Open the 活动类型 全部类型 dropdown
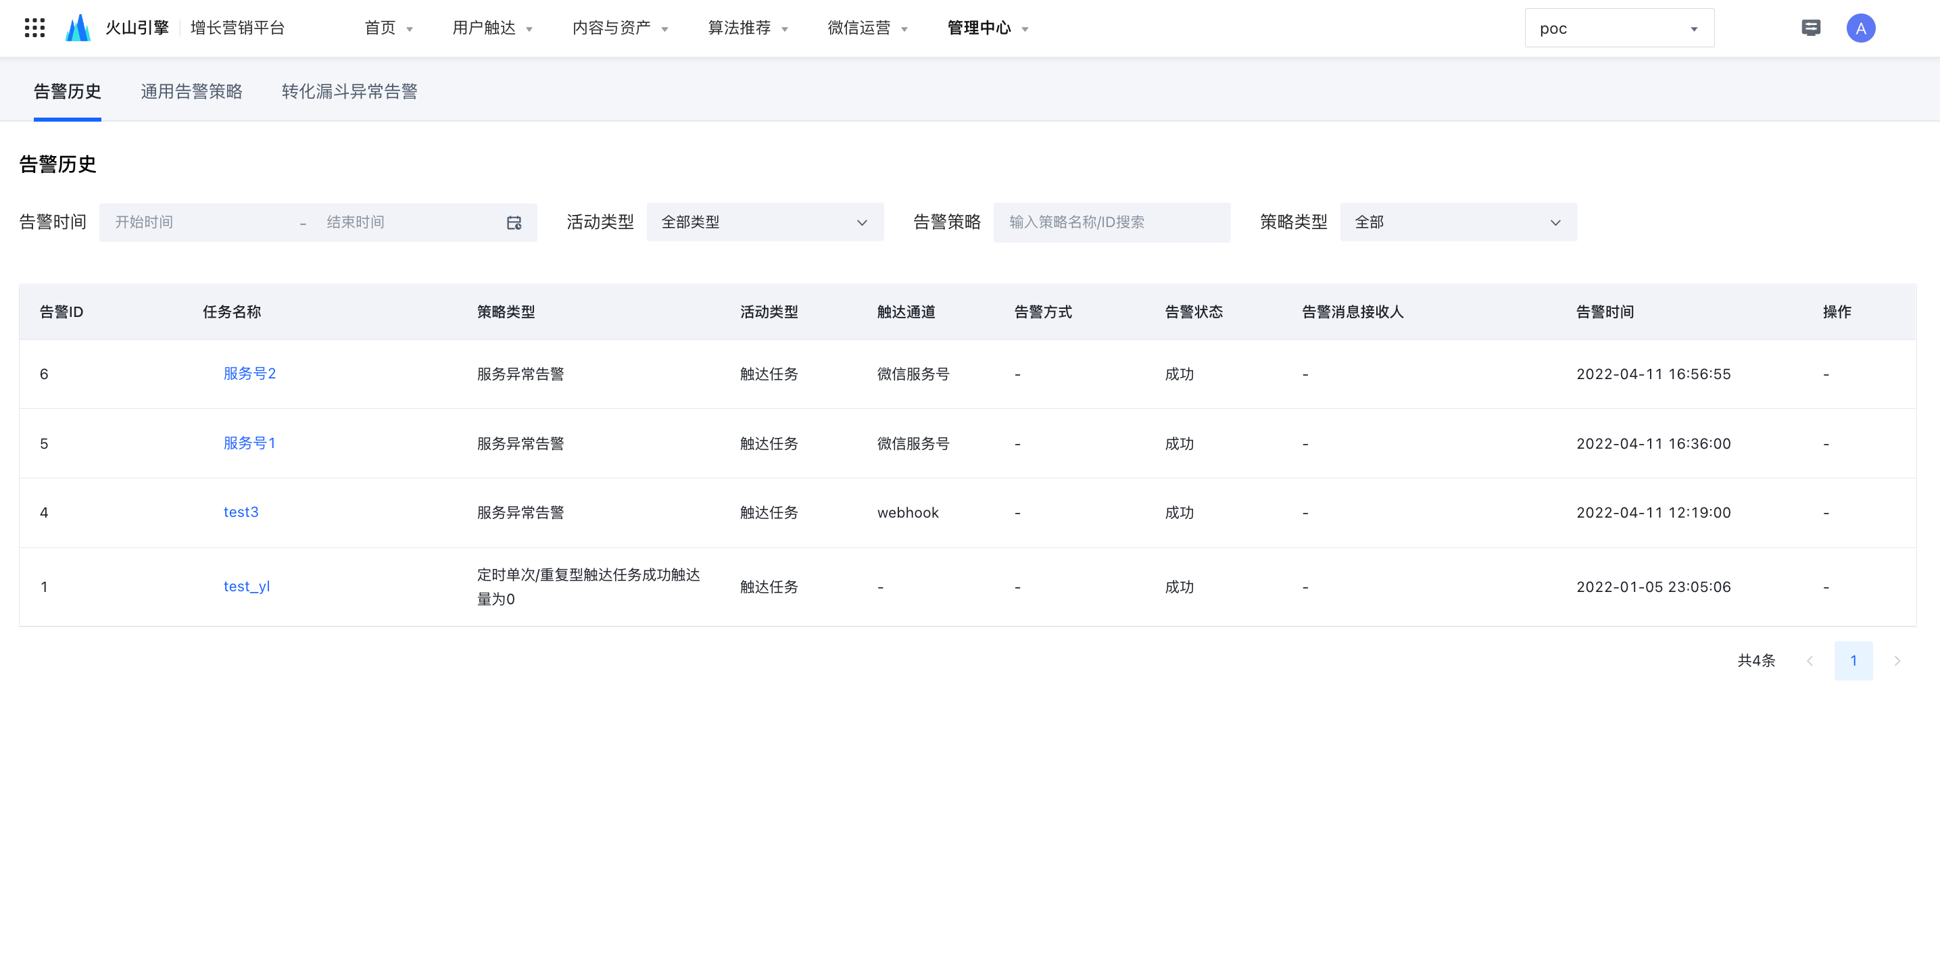Screen dimensions: 1940x965 coord(765,222)
